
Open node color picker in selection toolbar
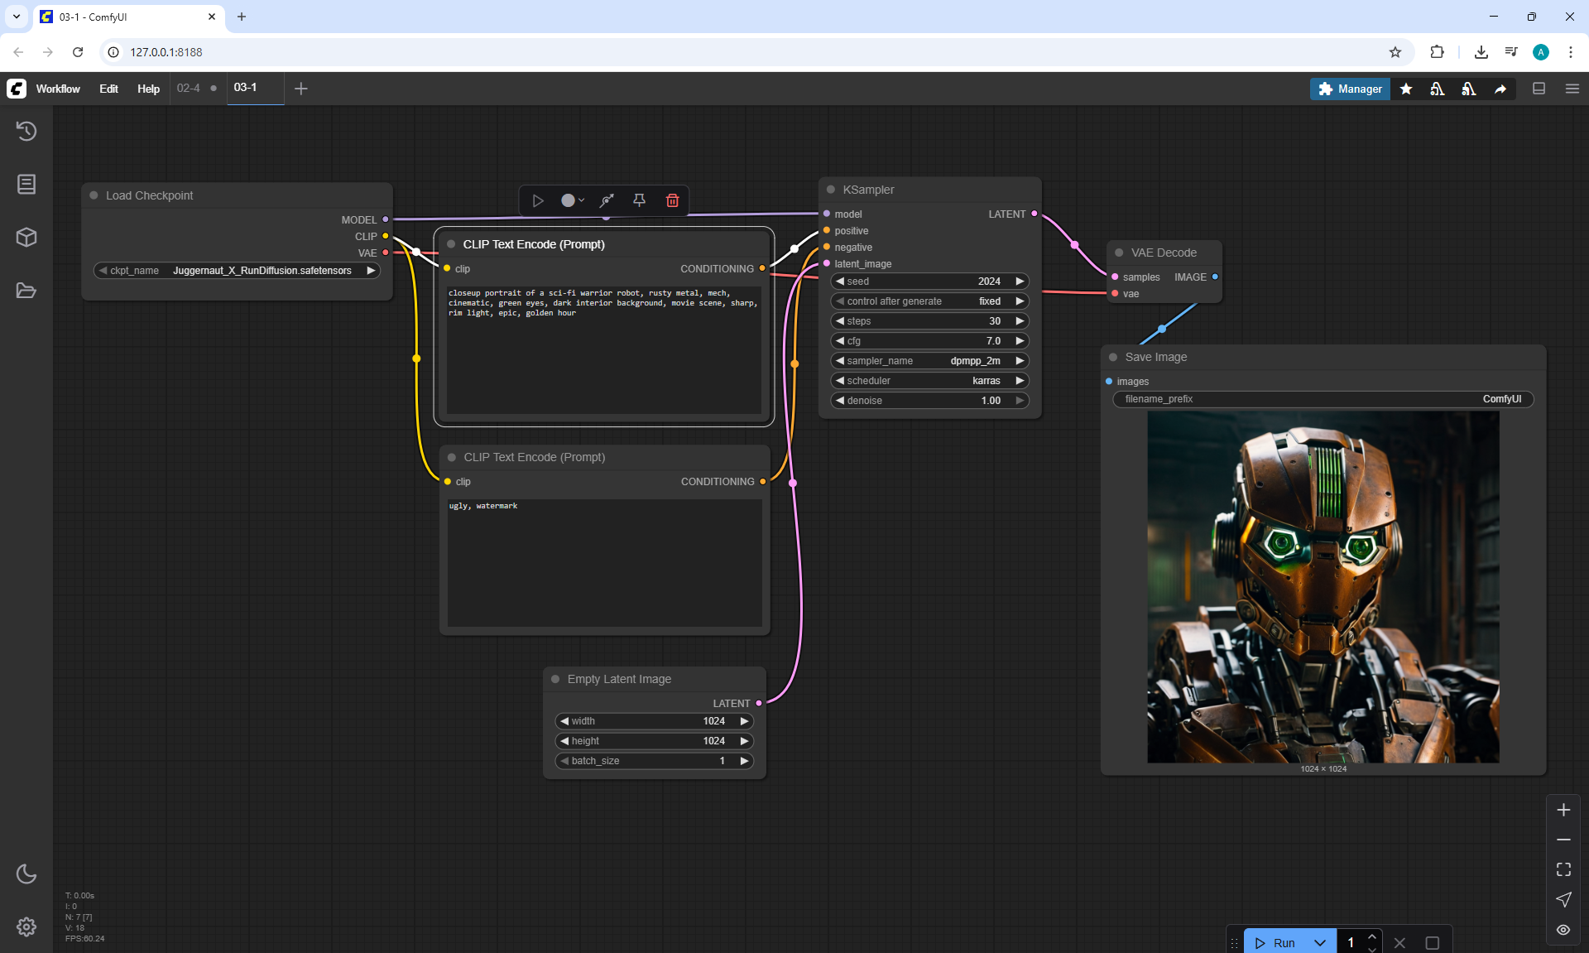572,200
